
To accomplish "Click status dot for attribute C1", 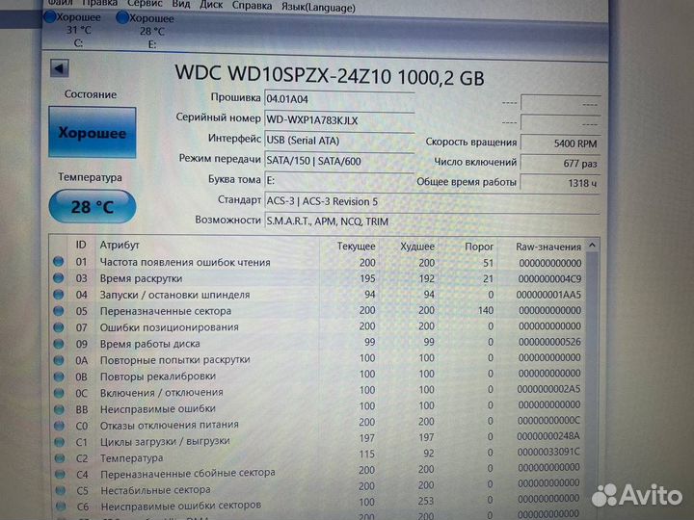I will pos(59,442).
